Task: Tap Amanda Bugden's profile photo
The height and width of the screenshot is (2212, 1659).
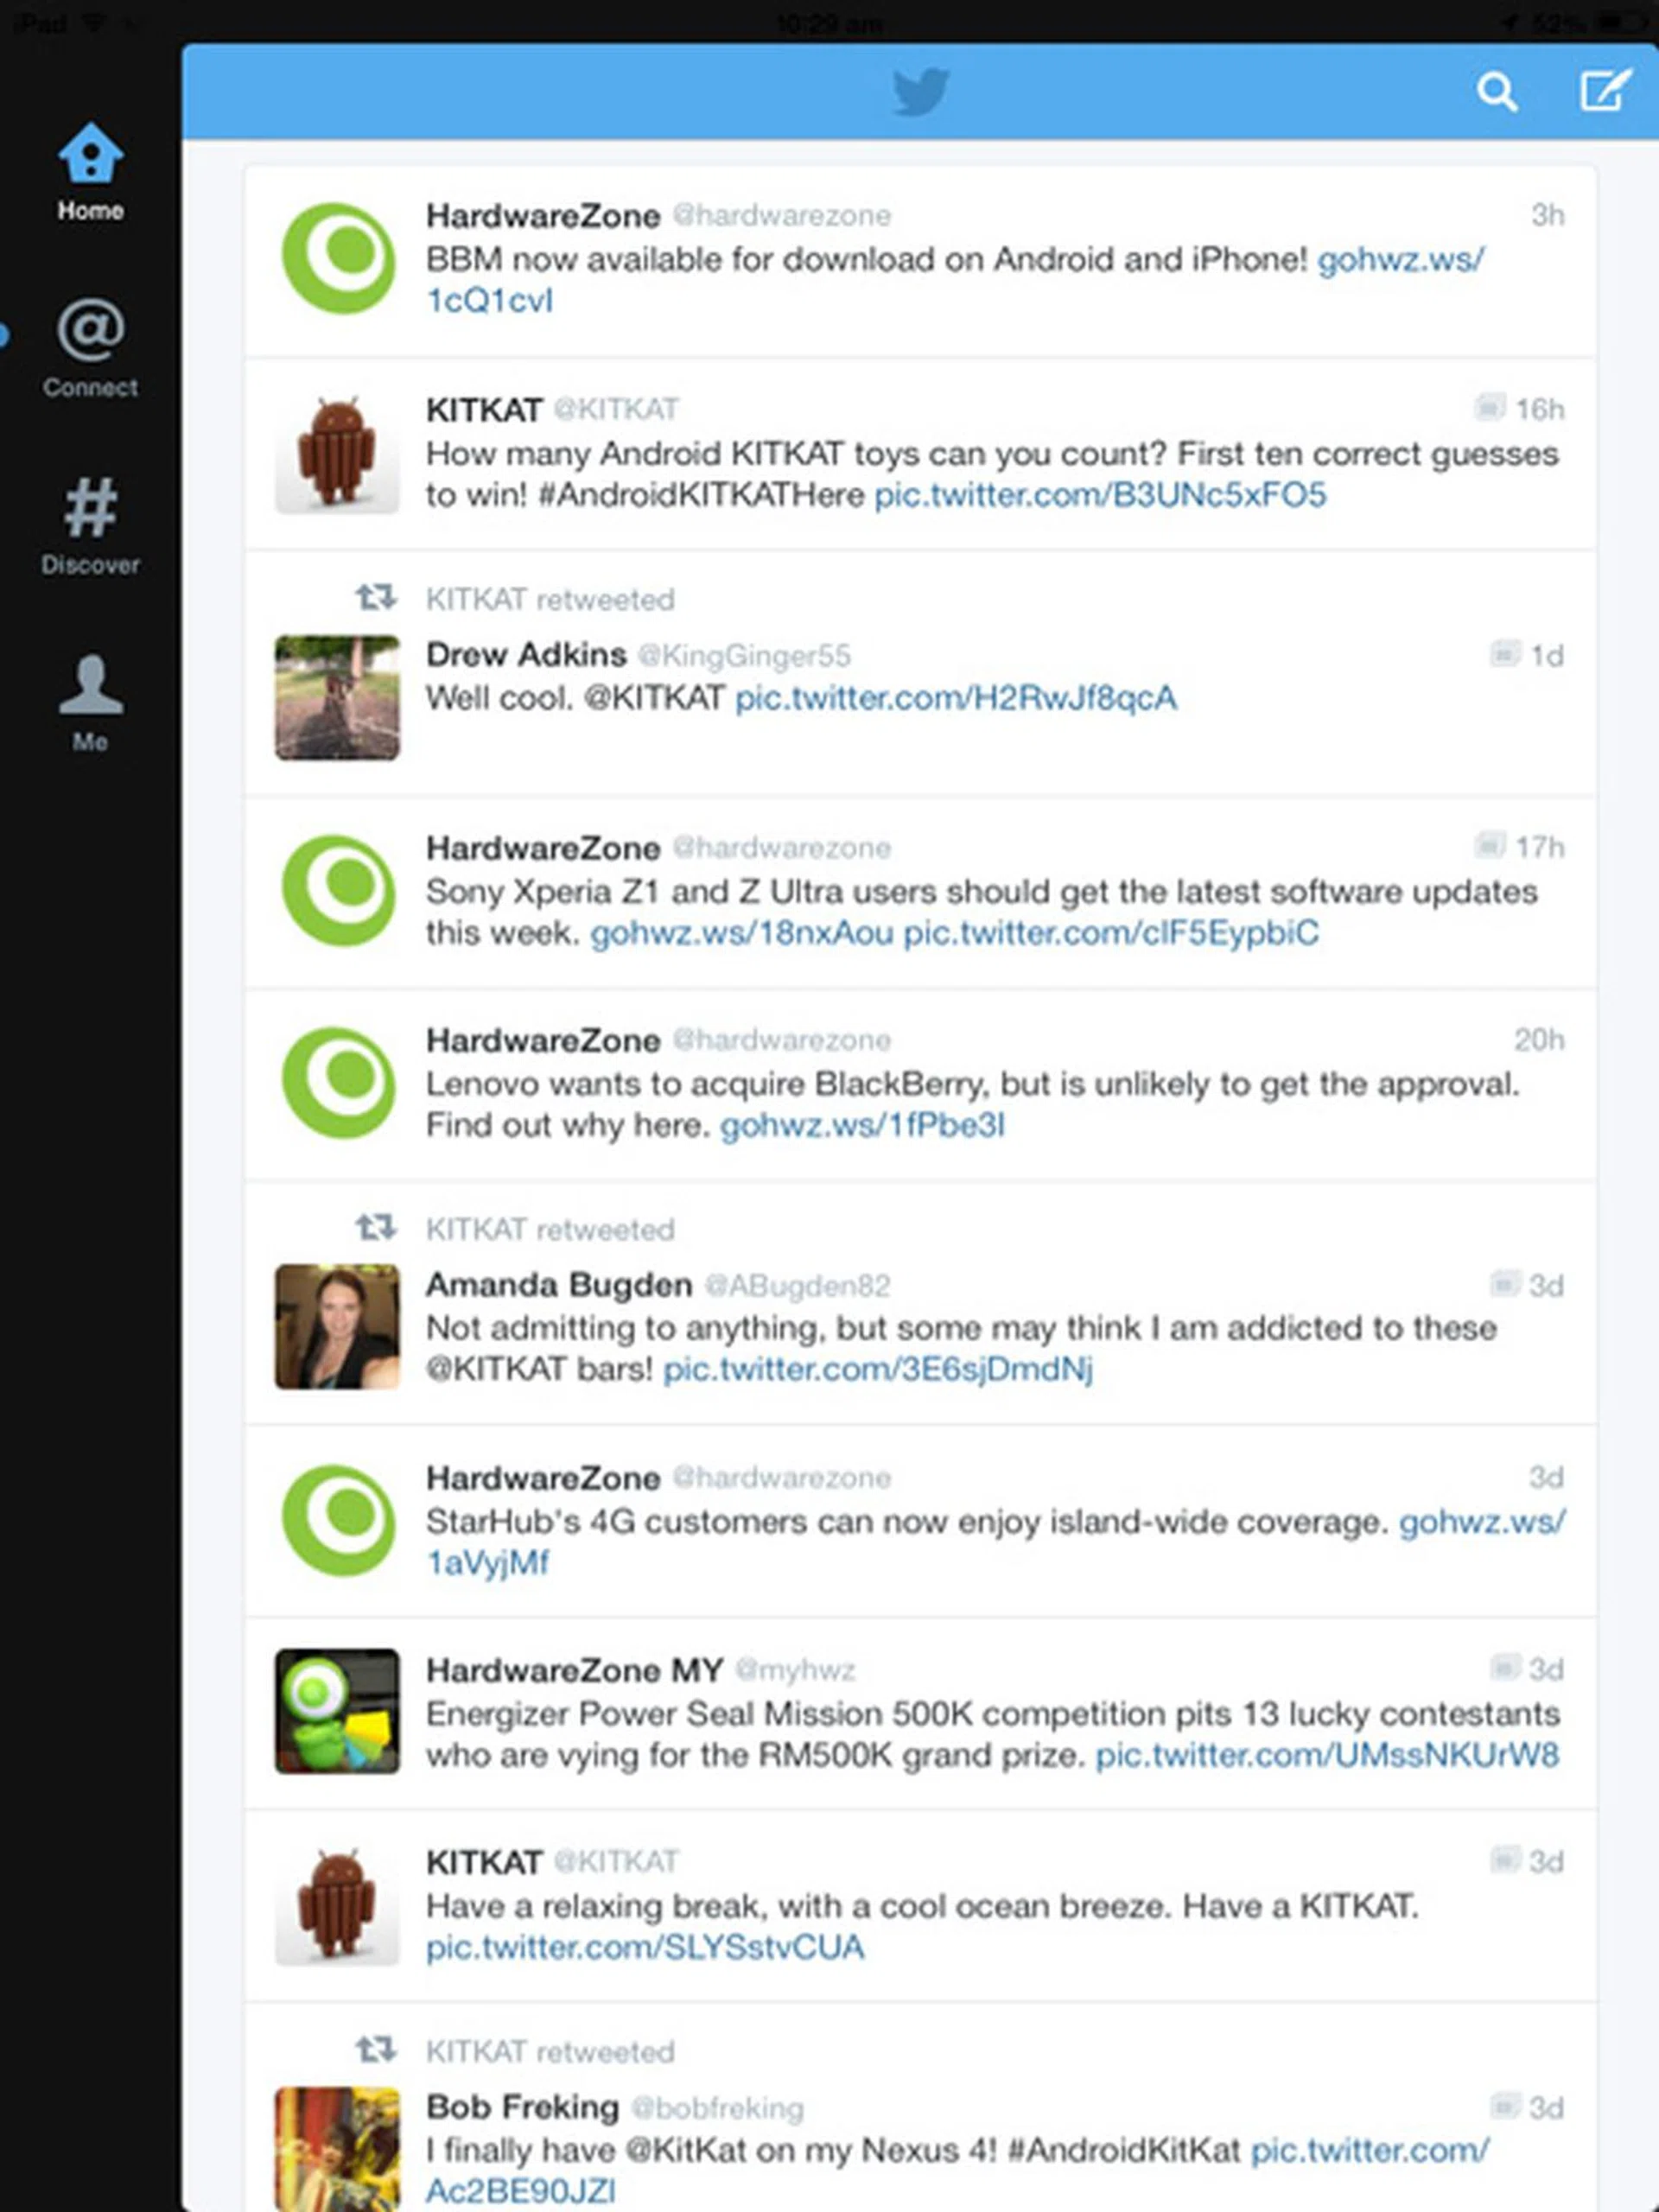Action: [337, 1327]
